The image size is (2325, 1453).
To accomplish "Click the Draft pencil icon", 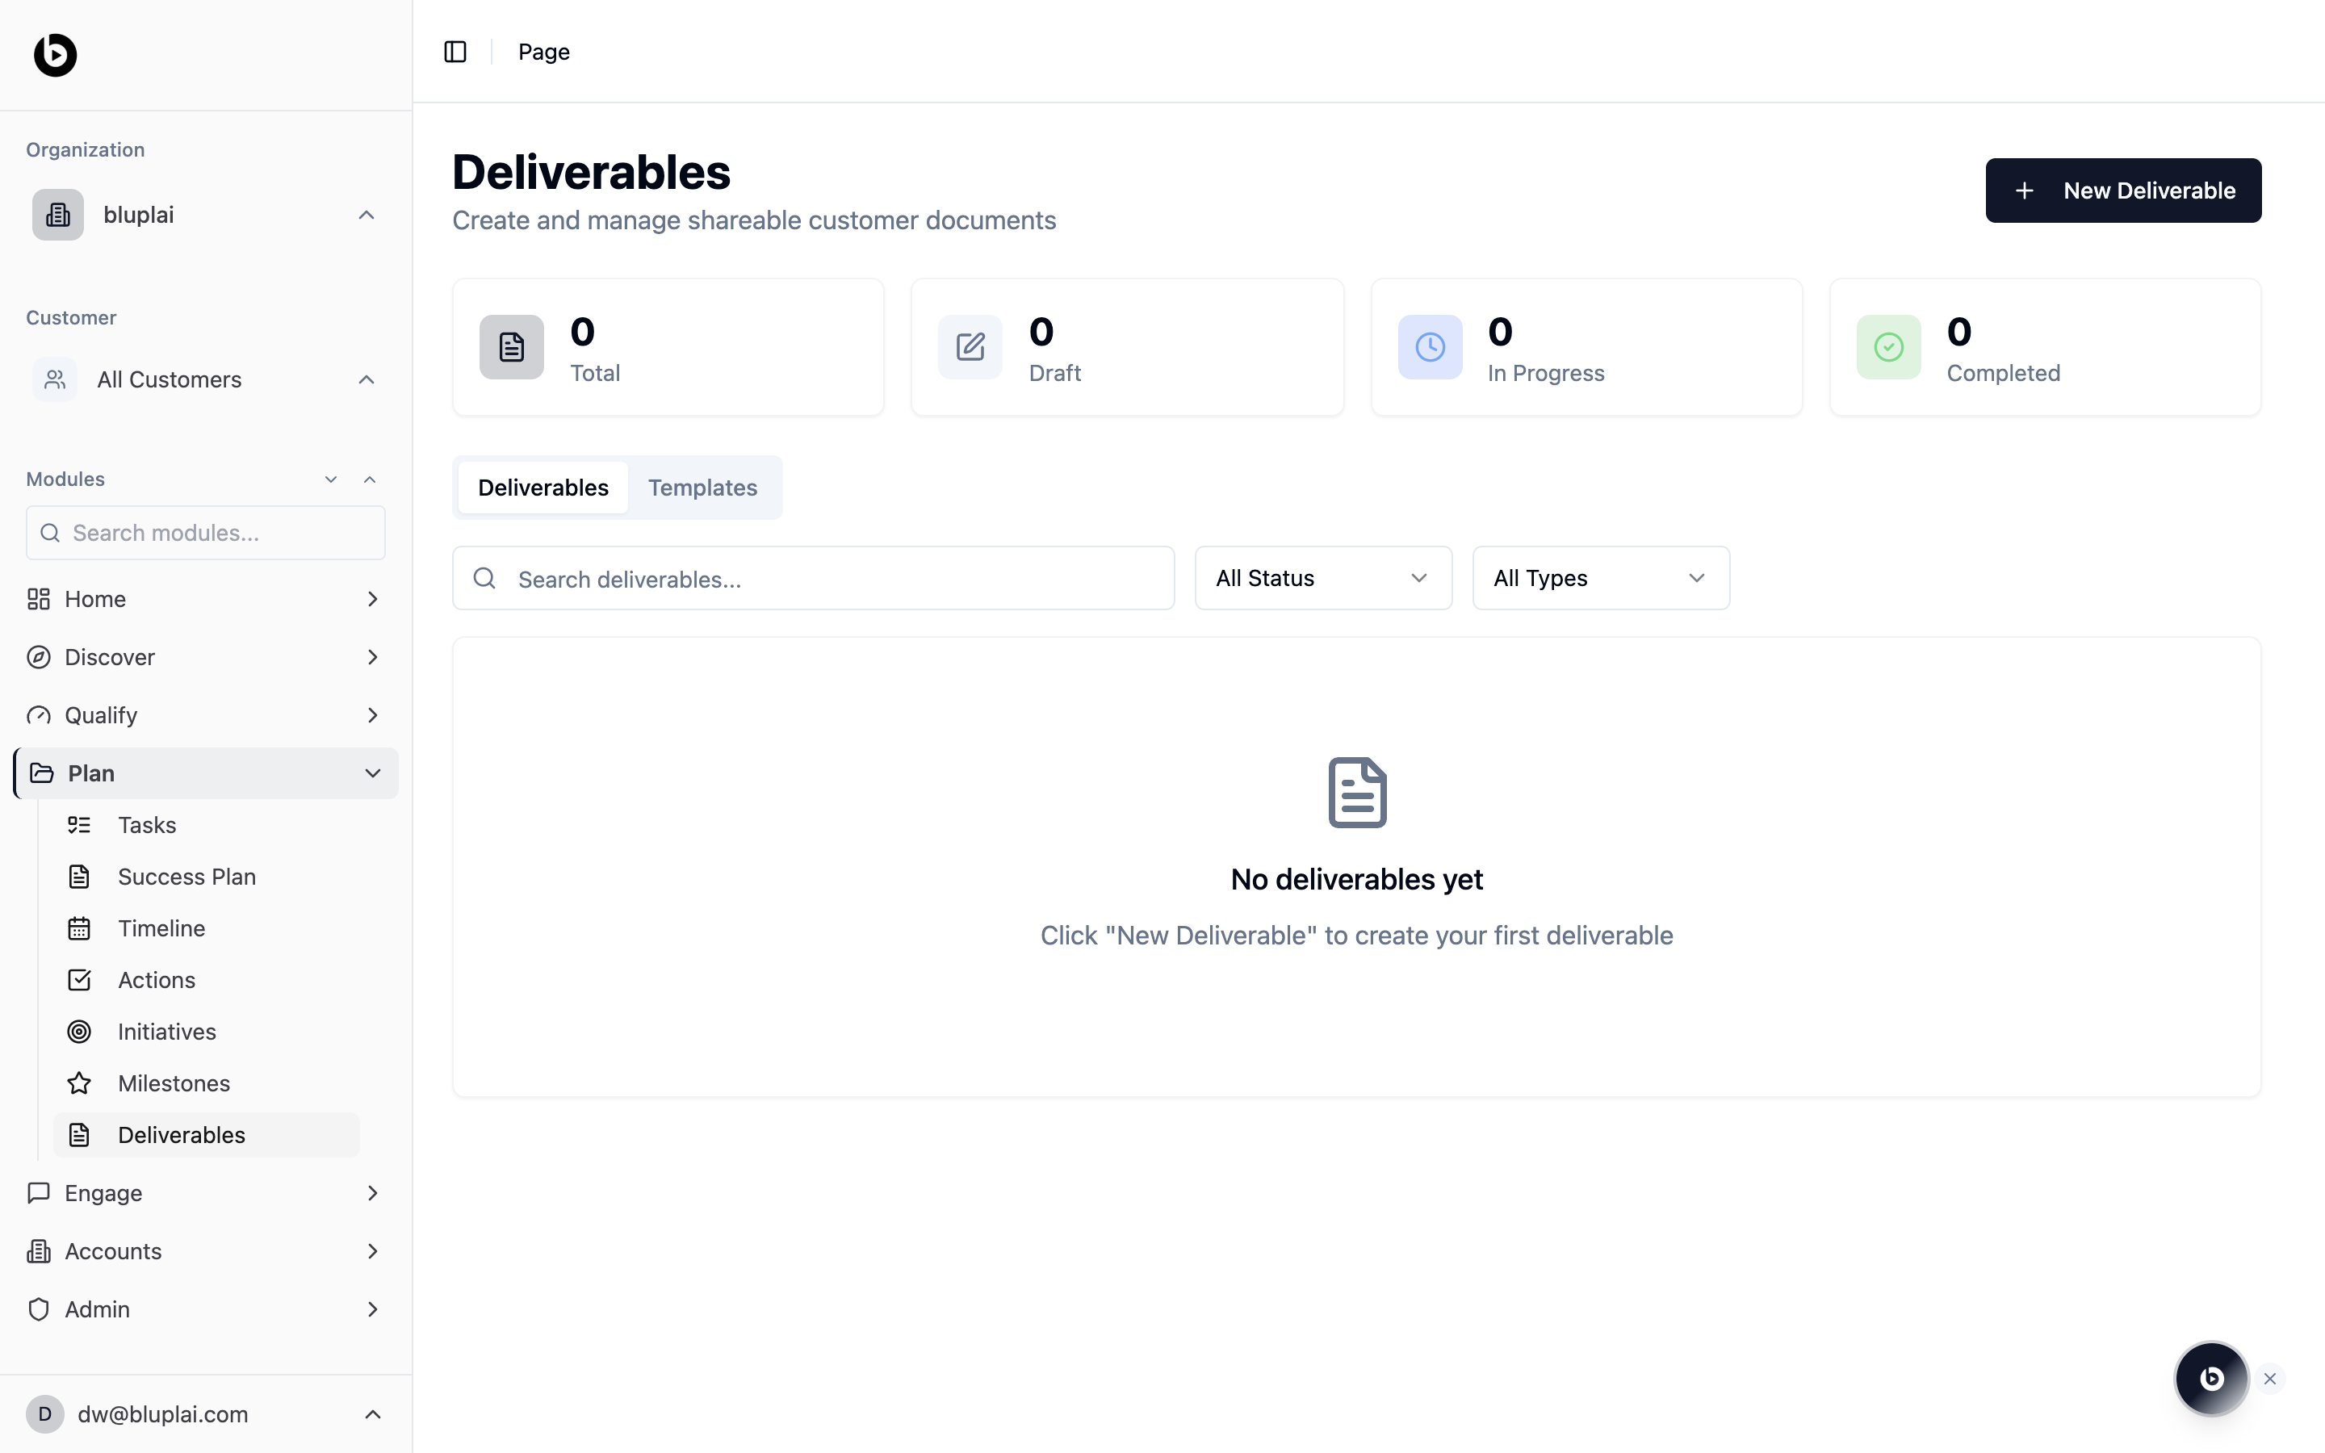I will coord(970,347).
